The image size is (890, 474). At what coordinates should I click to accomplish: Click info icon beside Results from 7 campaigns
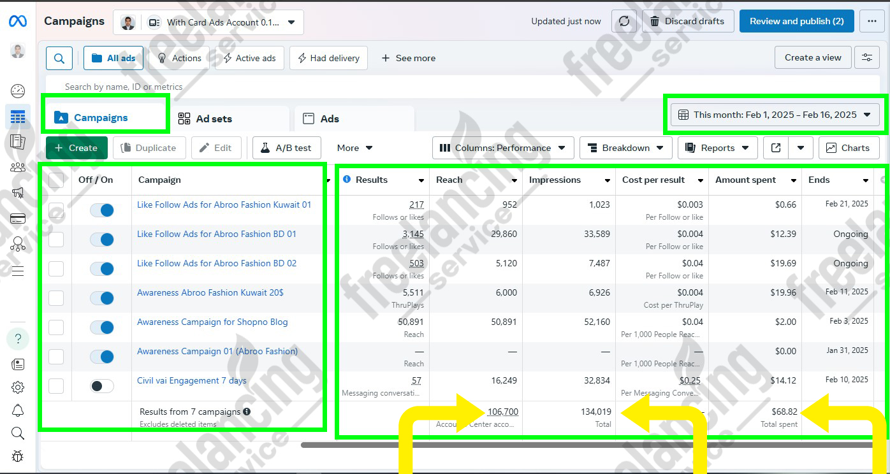247,412
